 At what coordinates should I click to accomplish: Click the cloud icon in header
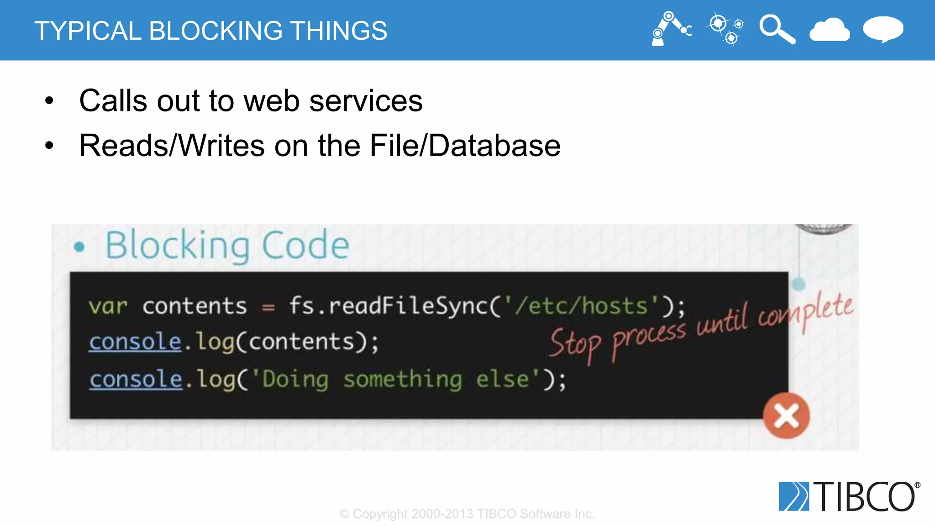(x=830, y=30)
